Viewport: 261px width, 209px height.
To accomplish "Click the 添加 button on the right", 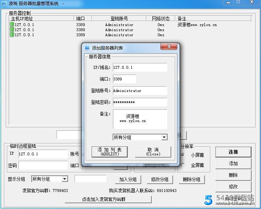I will point(233,163).
